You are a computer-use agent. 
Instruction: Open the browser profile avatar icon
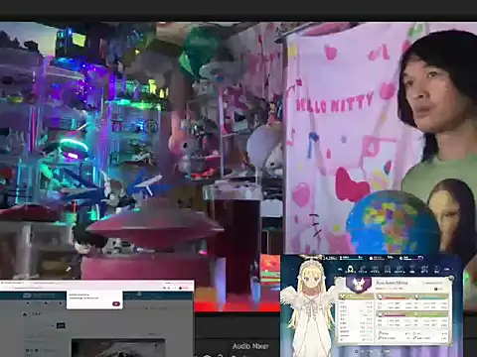181,289
